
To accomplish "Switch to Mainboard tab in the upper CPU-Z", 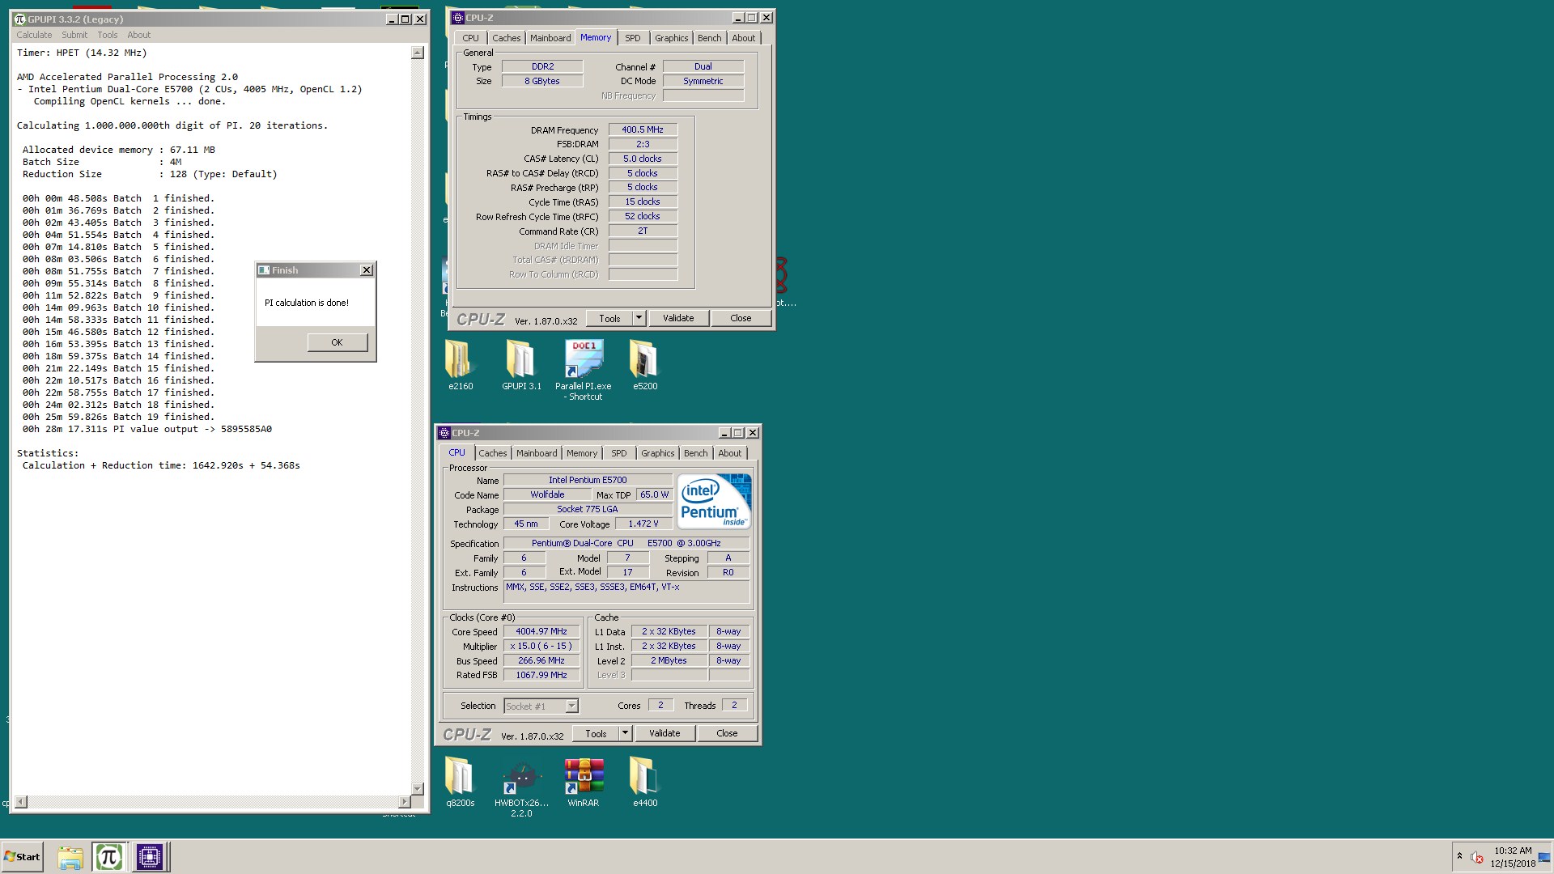I will [x=550, y=38].
